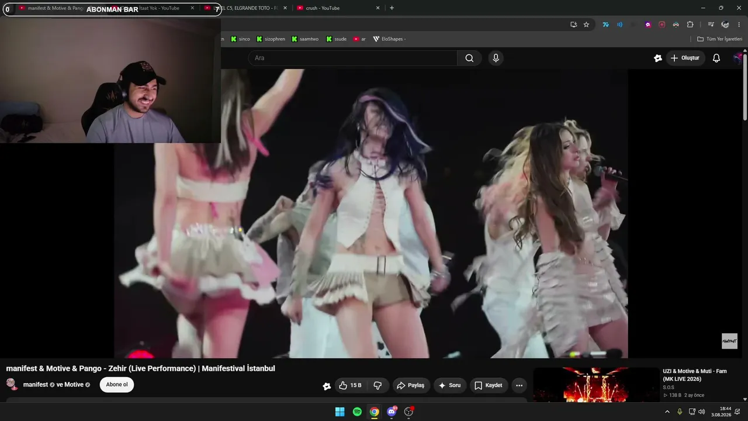The image size is (748, 421).
Task: Open a new browser tab
Action: pyautogui.click(x=392, y=8)
